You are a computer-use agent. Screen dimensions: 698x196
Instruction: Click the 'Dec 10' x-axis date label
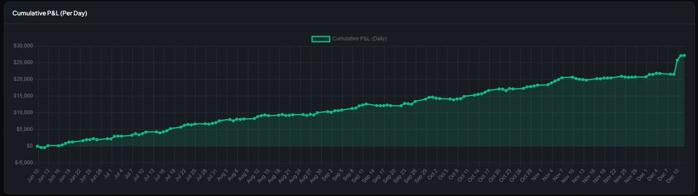point(673,175)
